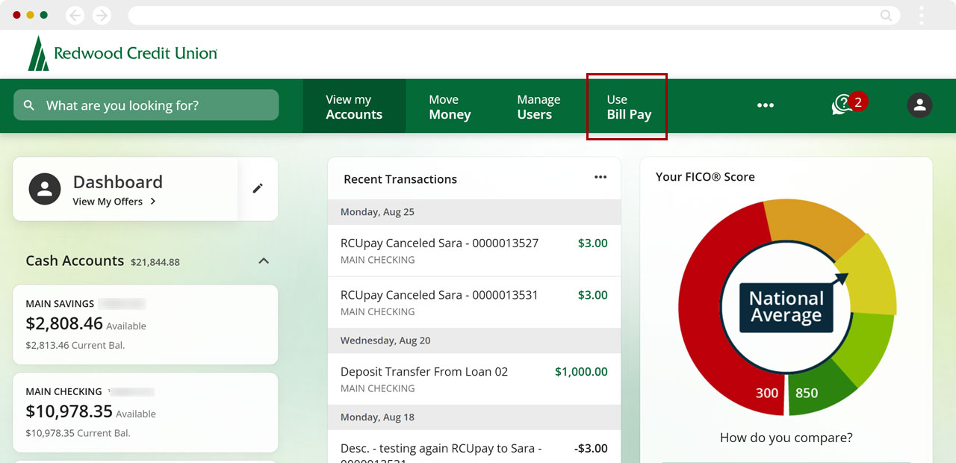
Task: Go to Use Bill Pay
Action: click(628, 107)
